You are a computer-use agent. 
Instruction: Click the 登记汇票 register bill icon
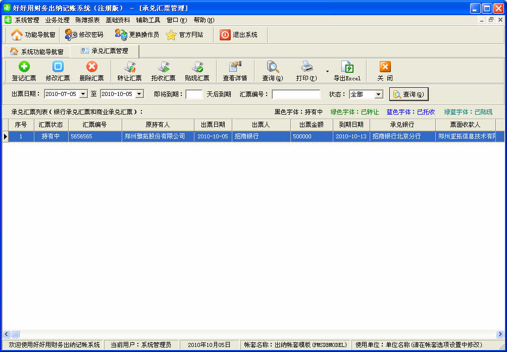tap(24, 67)
